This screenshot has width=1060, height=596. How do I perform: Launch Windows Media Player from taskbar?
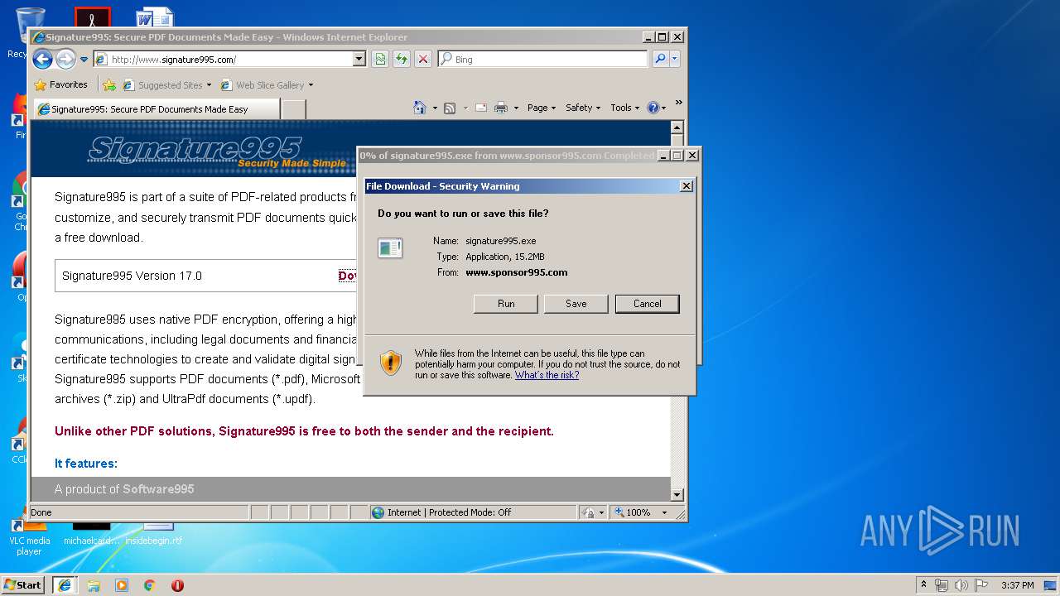coord(122,585)
